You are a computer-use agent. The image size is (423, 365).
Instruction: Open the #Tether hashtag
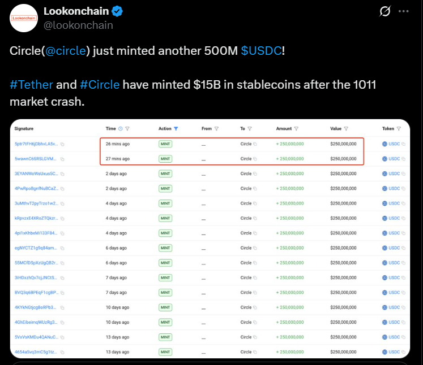(31, 85)
